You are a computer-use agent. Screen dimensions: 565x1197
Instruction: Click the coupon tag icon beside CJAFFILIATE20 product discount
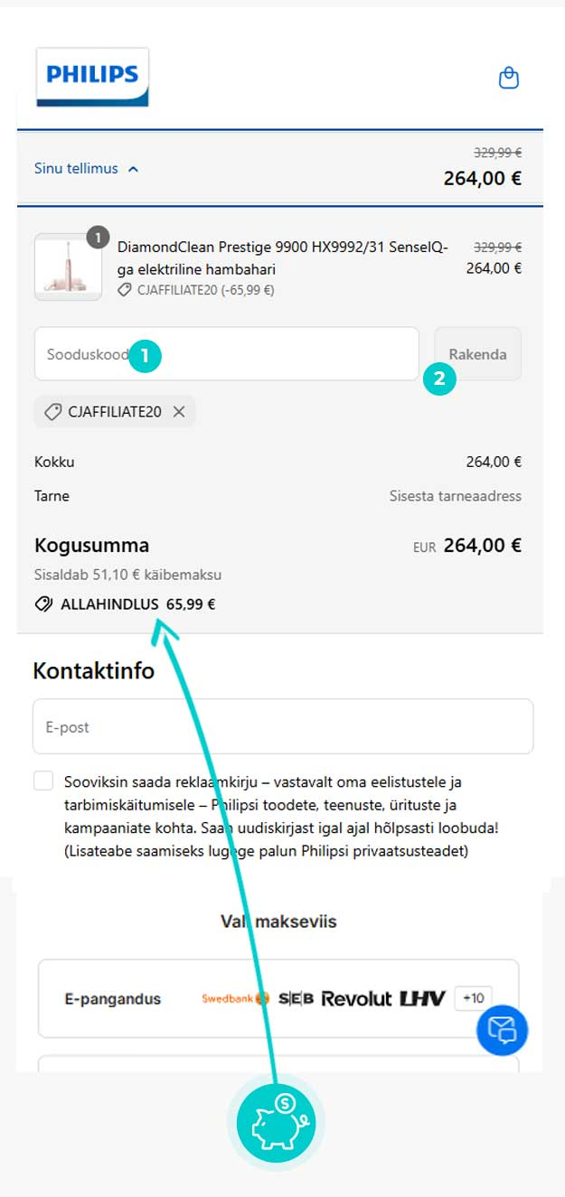pyautogui.click(x=125, y=290)
